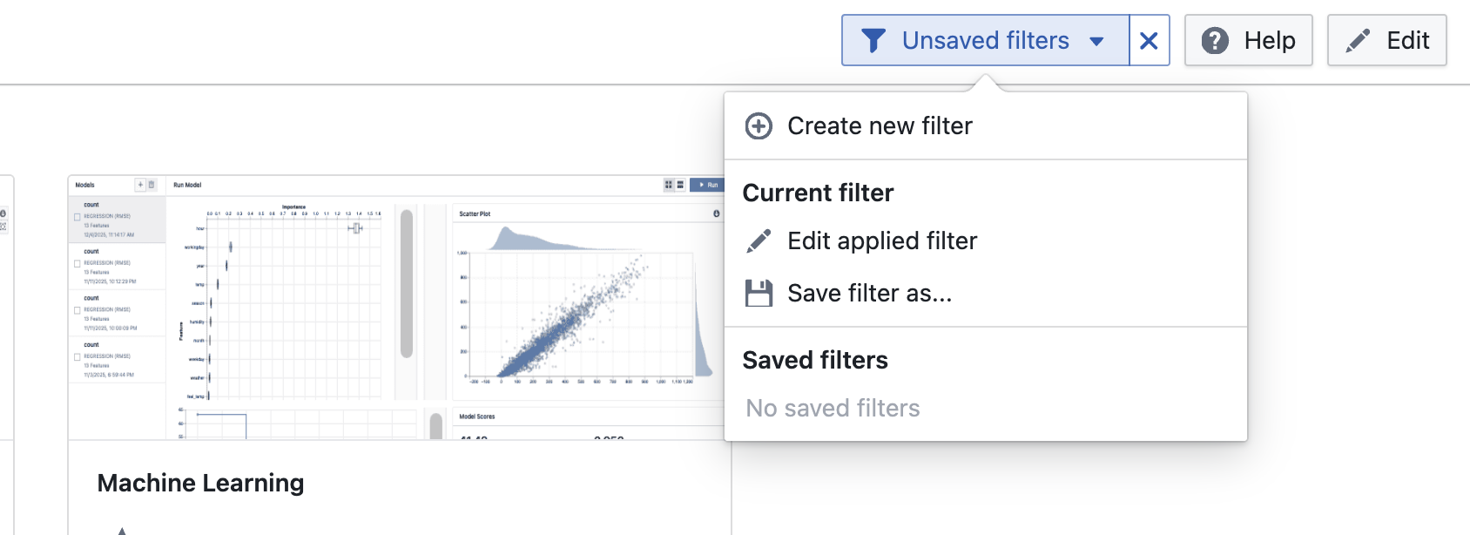Image resolution: width=1470 pixels, height=535 pixels.
Task: Click the add model plus icon in Models panel
Action: point(140,185)
